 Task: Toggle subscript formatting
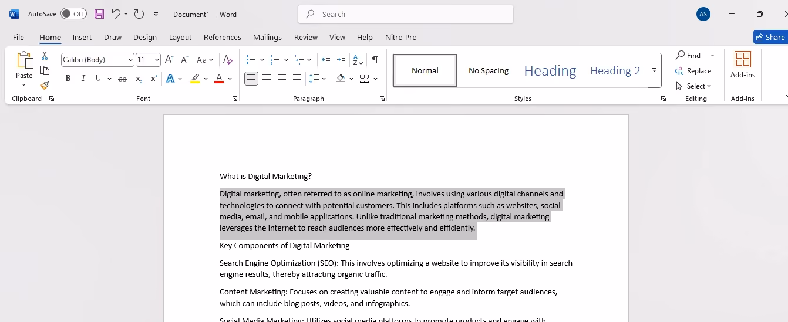coord(139,79)
